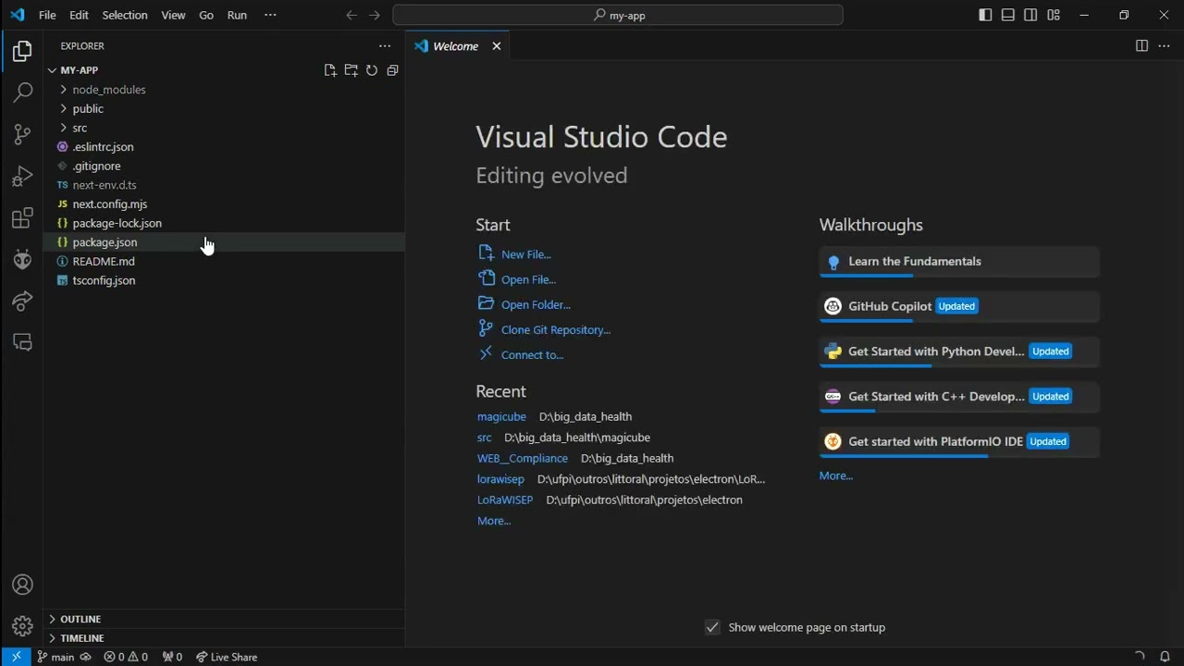Click the Open File... link
Screen dimensions: 1184x666
[528, 279]
